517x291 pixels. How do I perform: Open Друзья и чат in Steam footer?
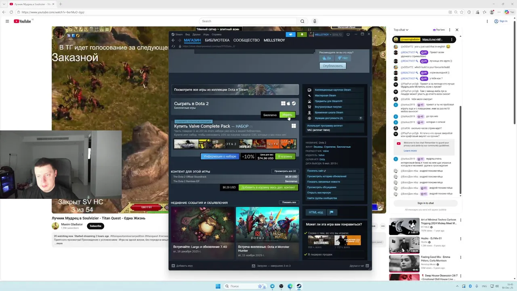point(359,266)
